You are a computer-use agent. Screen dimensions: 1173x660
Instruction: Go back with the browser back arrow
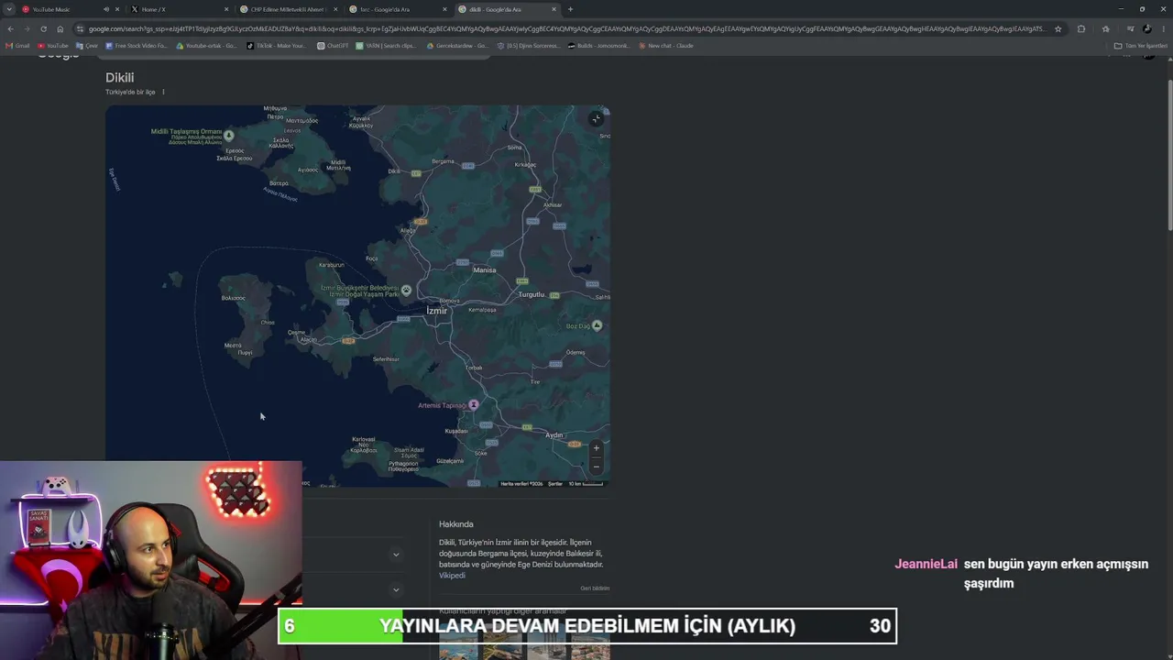(x=10, y=28)
